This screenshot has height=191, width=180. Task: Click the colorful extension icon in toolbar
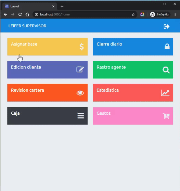pos(142,14)
